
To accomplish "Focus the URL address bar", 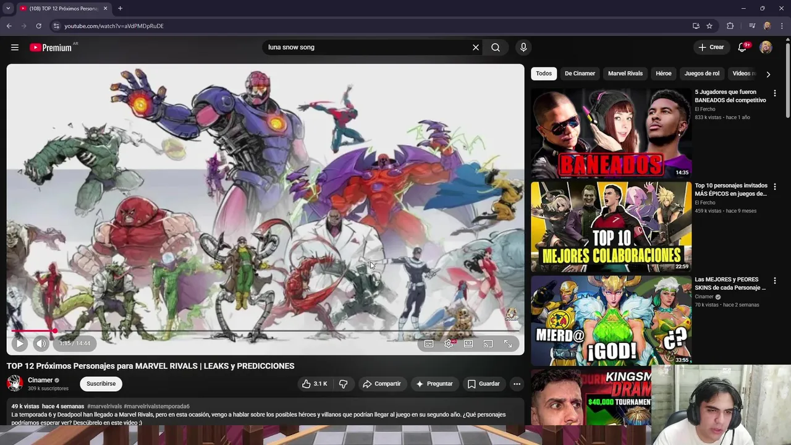I will click(371, 26).
